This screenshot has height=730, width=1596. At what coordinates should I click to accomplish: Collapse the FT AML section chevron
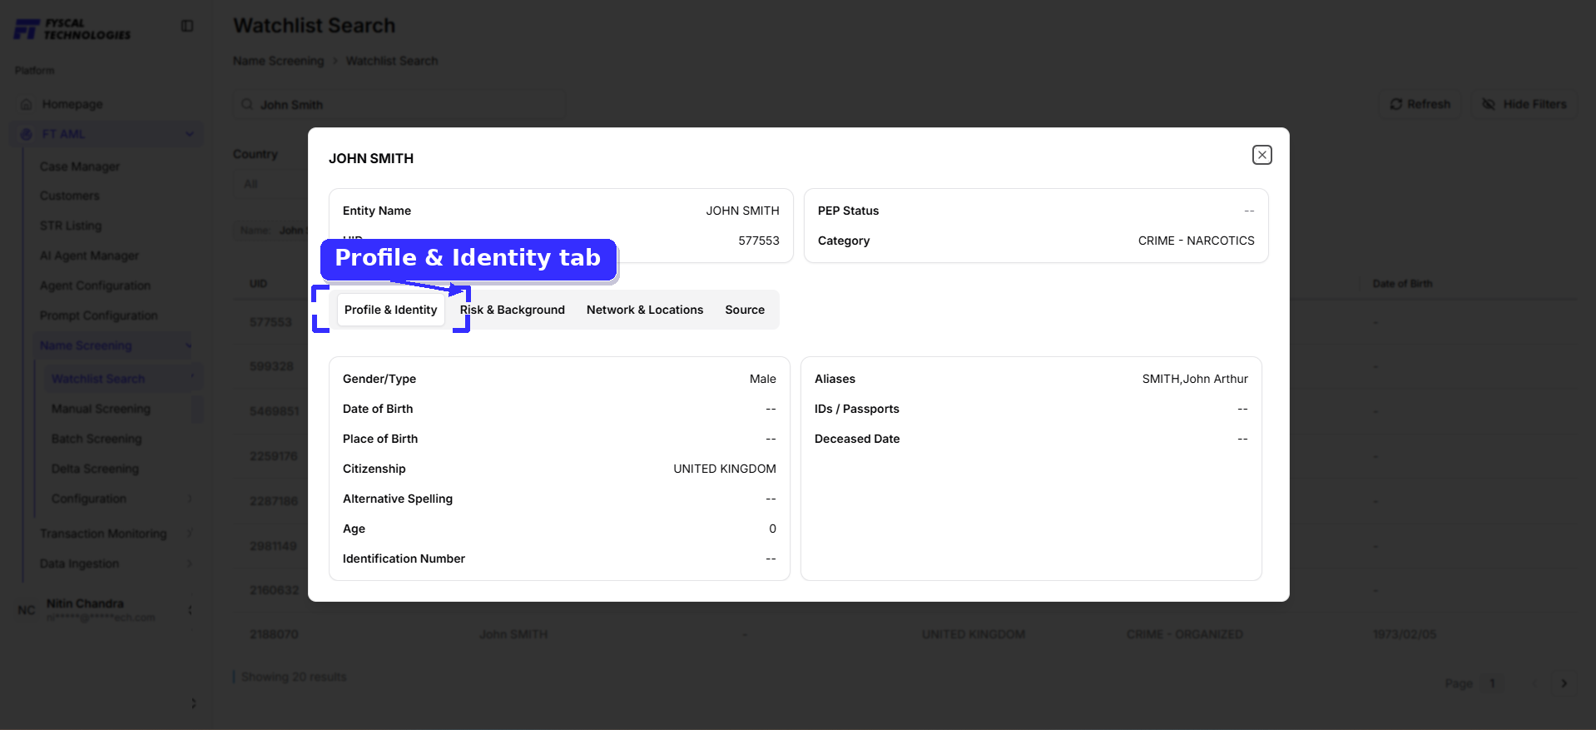coord(190,134)
